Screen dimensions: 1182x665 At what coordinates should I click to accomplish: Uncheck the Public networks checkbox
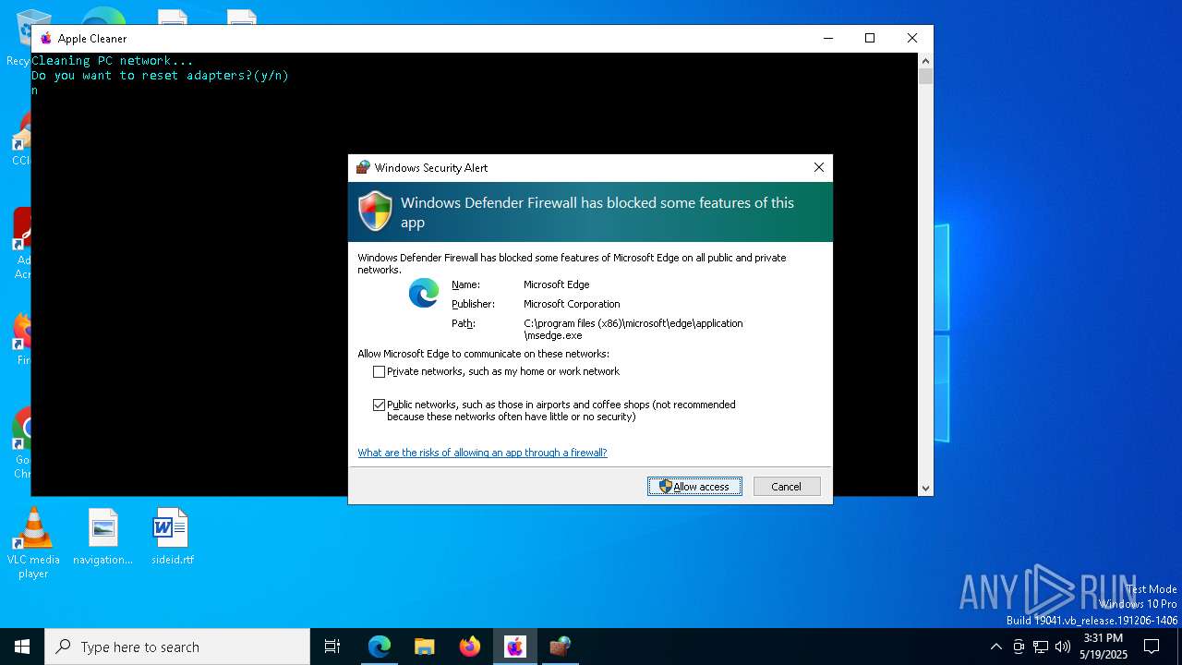click(379, 405)
